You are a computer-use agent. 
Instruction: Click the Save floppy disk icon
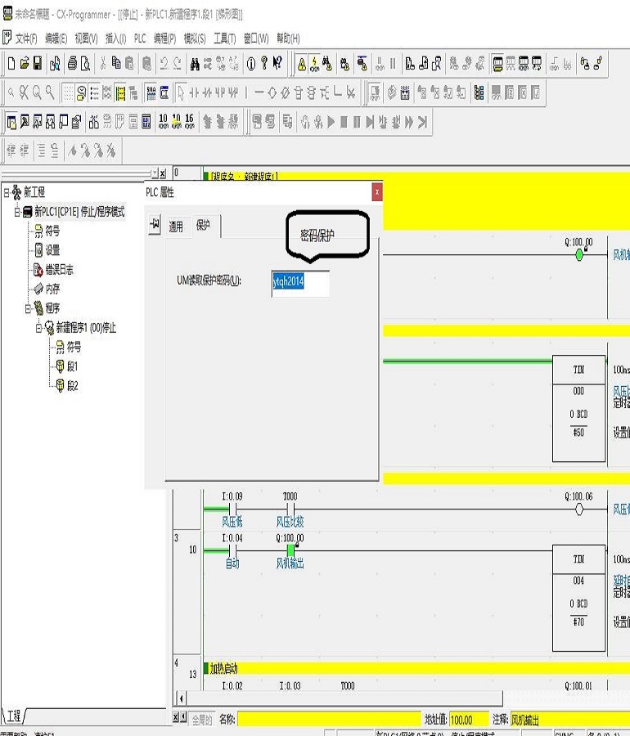point(37,63)
